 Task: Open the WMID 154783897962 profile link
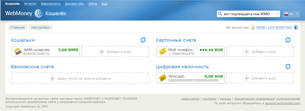tap(274, 28)
